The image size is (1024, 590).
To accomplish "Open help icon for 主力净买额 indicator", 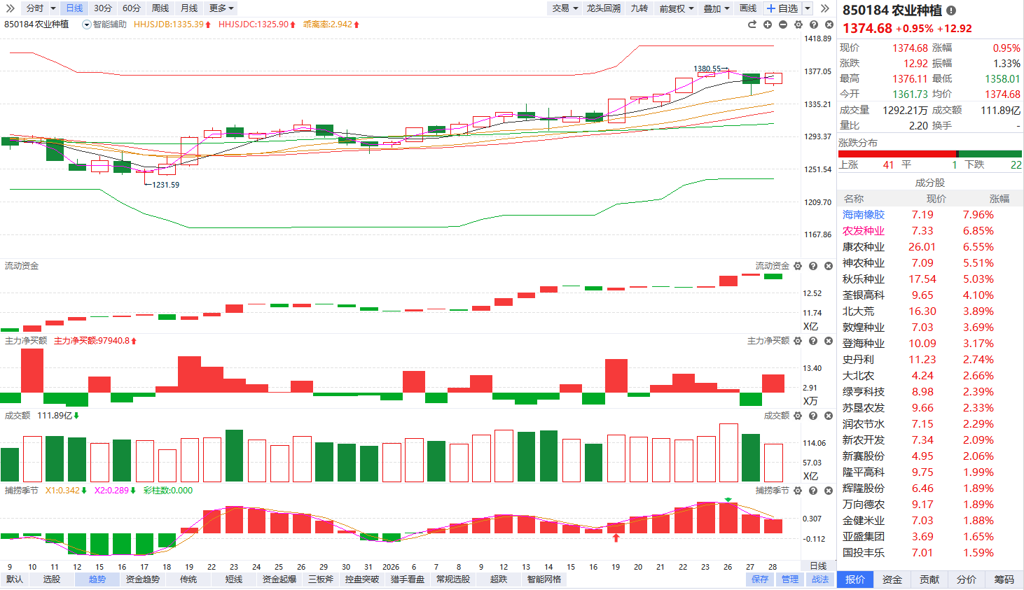I will point(813,341).
